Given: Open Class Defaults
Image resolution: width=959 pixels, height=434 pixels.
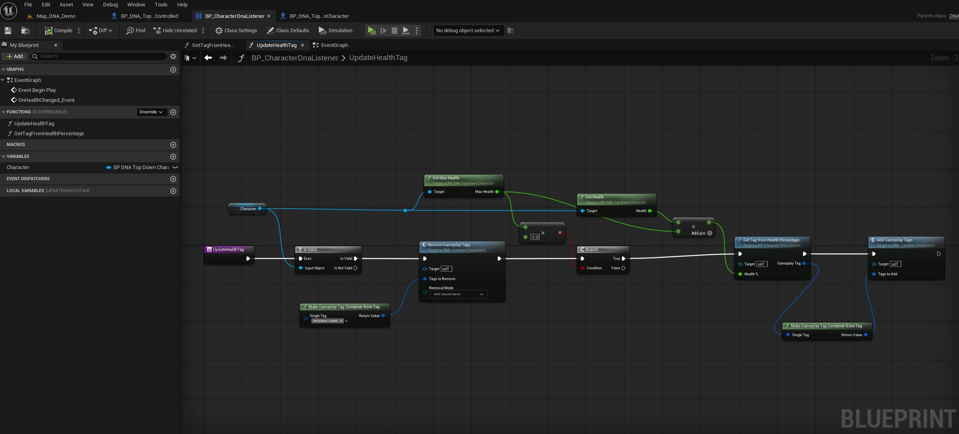Looking at the screenshot, I should coord(288,31).
